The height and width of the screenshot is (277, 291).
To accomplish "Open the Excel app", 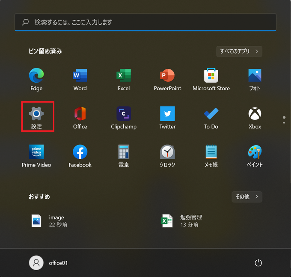I will click(124, 79).
